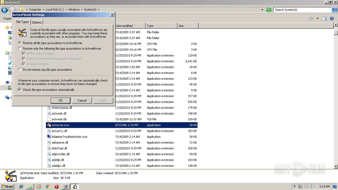Click the search magnifier icon
This screenshot has width=338, height=190.
click(334, 10)
